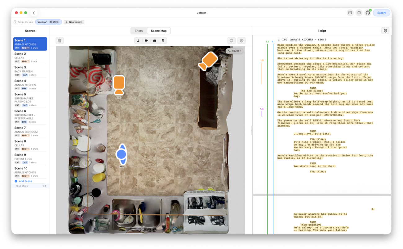Open Scene 2 Cellar
The width and height of the screenshot is (403, 249).
[30, 57]
